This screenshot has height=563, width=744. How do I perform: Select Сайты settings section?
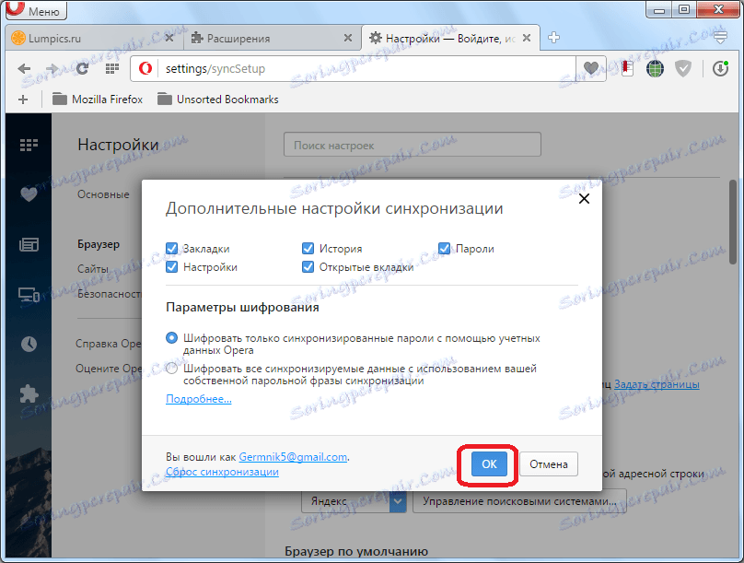tap(92, 269)
